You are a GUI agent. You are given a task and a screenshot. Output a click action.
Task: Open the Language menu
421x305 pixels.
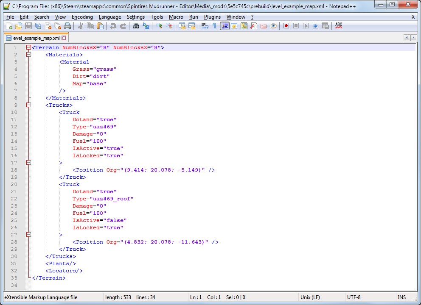click(x=110, y=17)
